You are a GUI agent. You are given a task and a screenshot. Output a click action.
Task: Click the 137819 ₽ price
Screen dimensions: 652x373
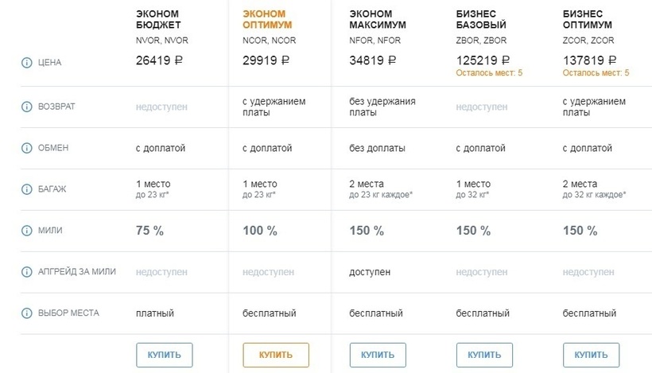tap(589, 60)
